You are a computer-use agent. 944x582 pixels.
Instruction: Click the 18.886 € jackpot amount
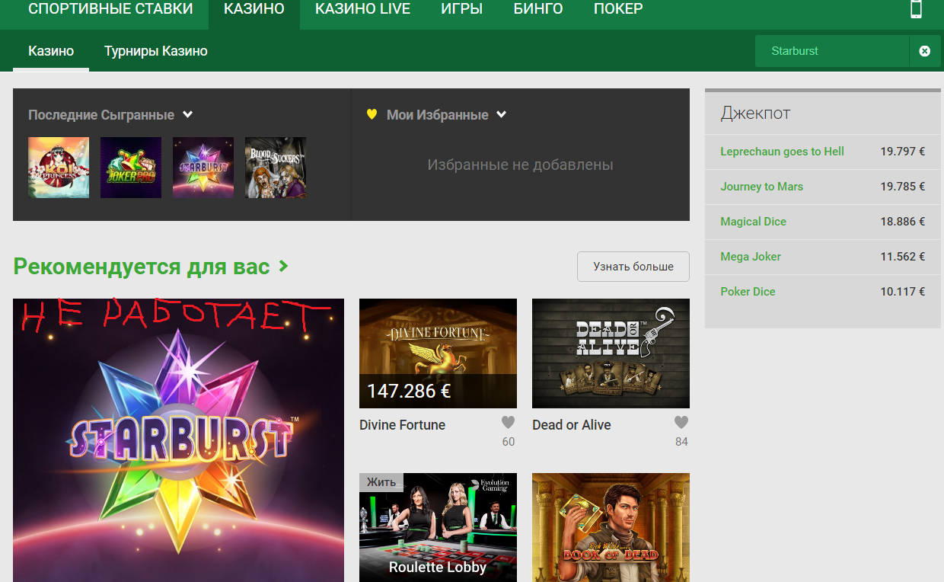[903, 222]
